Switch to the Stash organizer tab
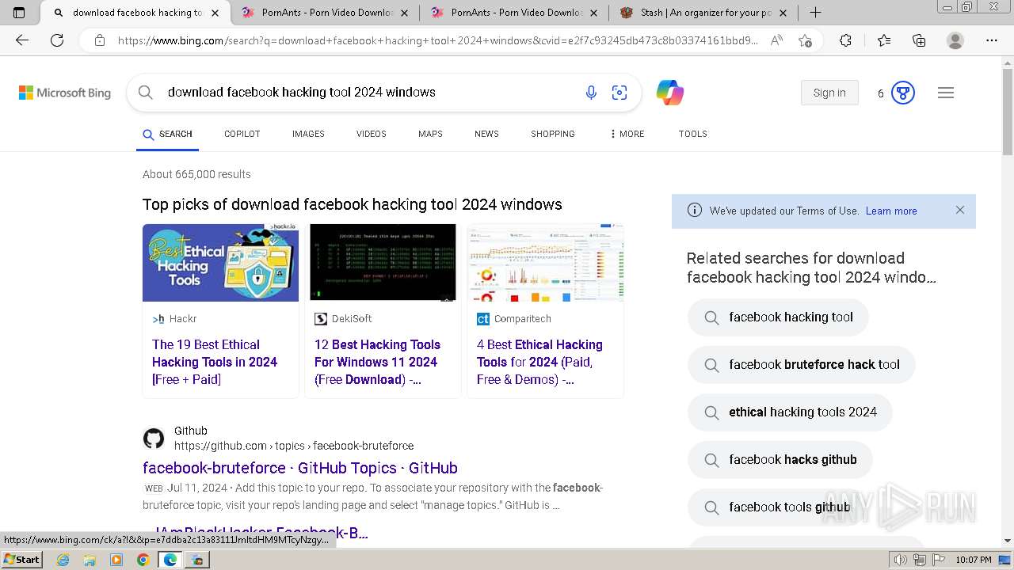The image size is (1014, 570). (703, 13)
